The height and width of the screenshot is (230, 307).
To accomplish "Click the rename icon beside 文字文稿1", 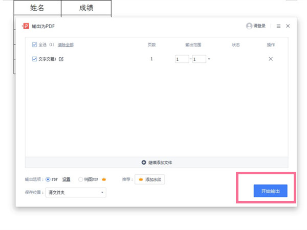I will pyautogui.click(x=61, y=59).
